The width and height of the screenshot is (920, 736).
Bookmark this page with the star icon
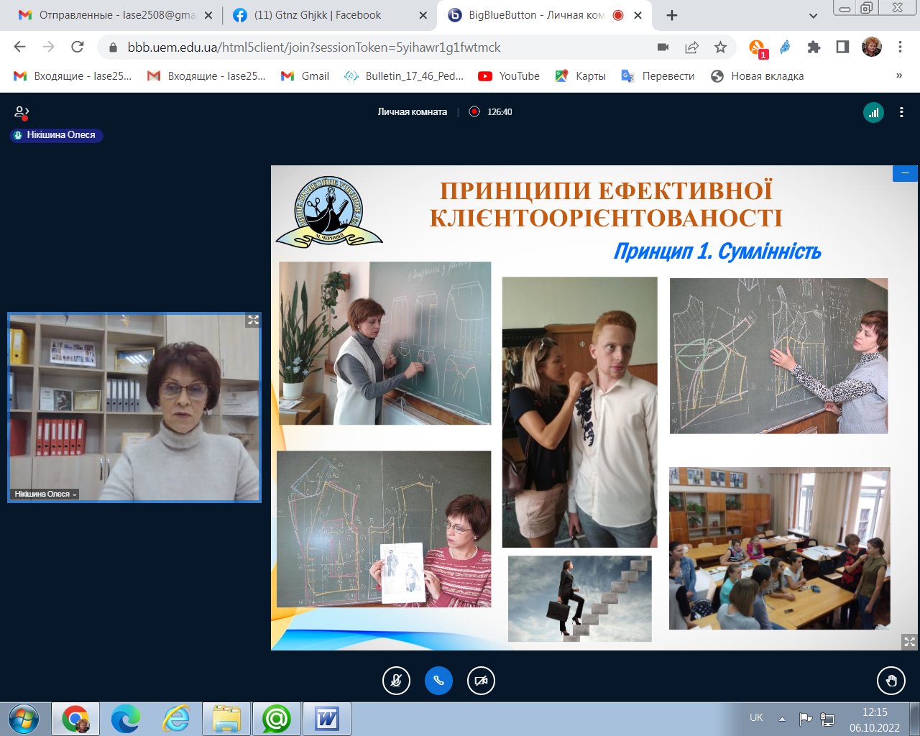[x=720, y=47]
